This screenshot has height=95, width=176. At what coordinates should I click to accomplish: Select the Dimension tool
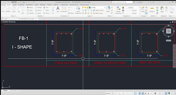[64, 9]
